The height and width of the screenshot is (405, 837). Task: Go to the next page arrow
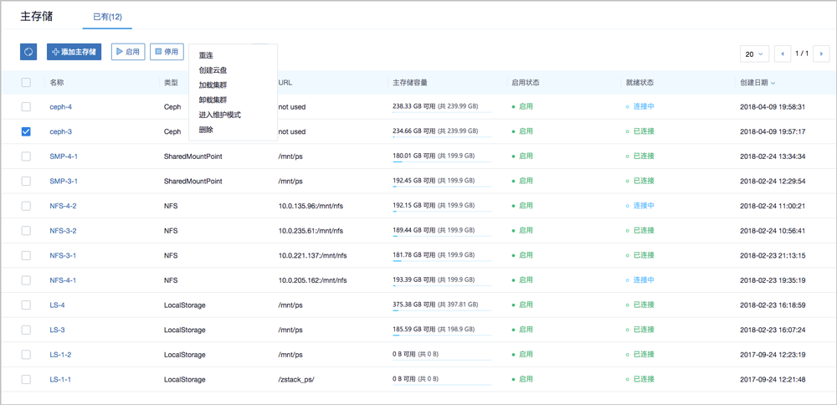[822, 54]
